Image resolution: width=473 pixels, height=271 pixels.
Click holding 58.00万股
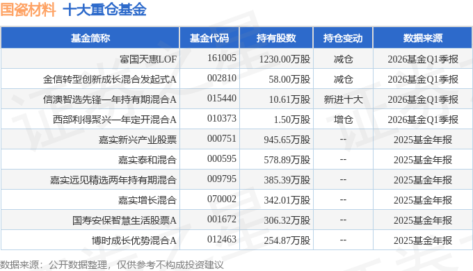click(289, 79)
